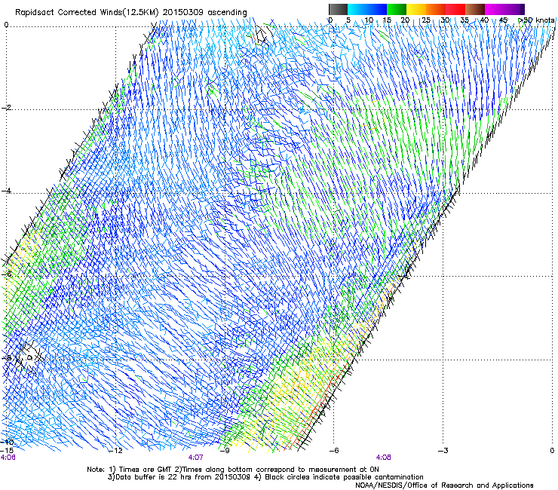Pick the brown 35-40 knots color bar segment
The image size is (558, 490).
[475, 9]
